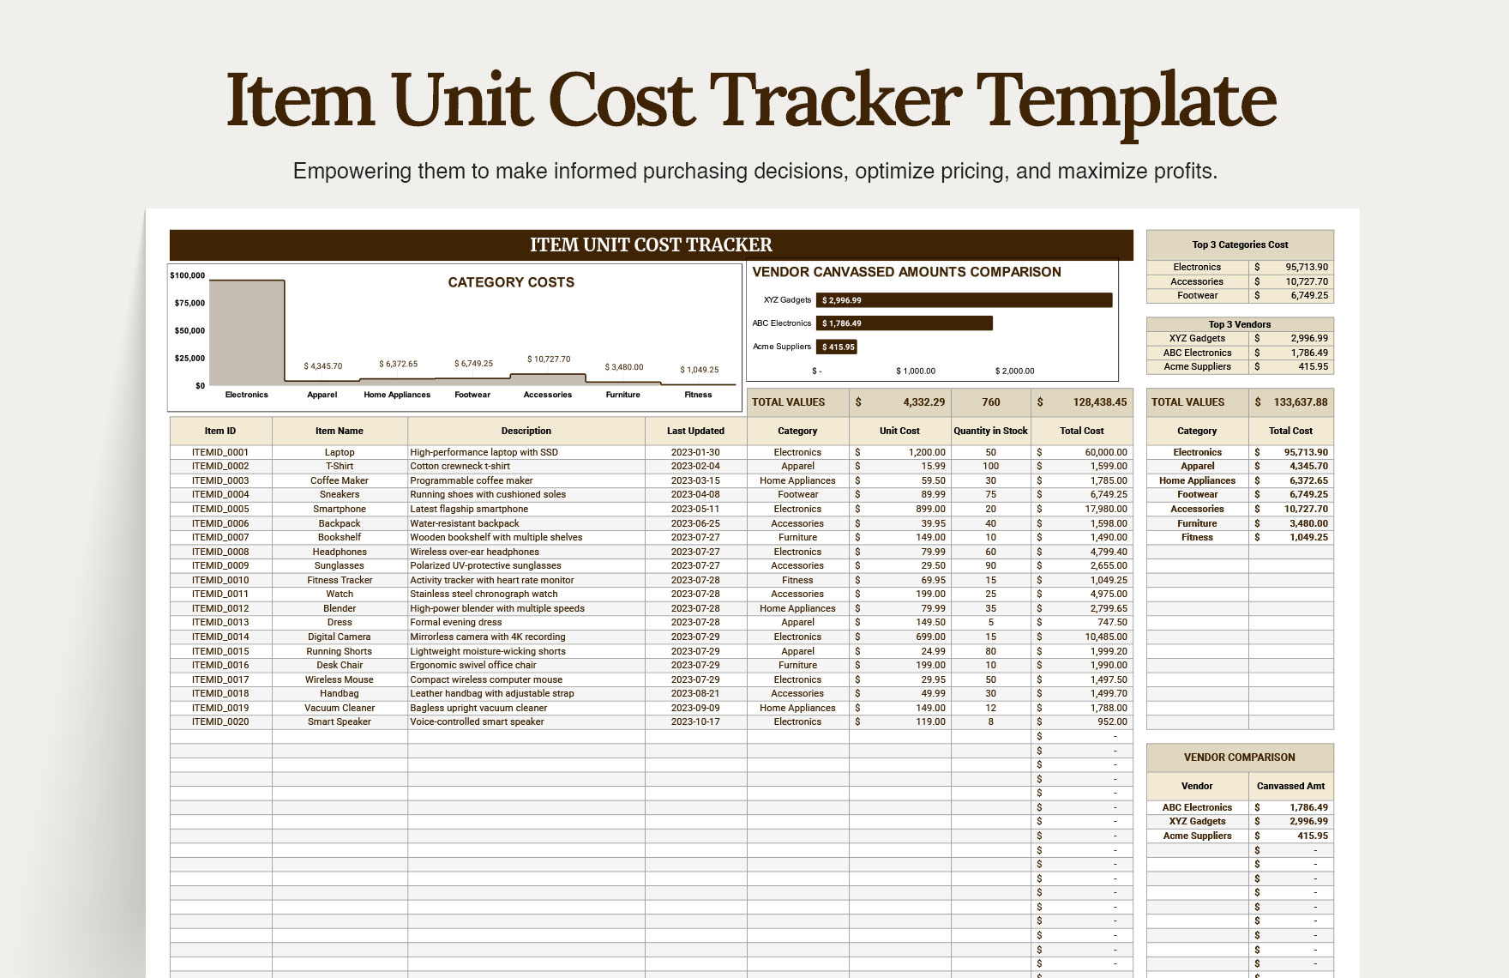
Task: Click the ITEM UNIT COST TRACKER title banner
Action: [x=651, y=245]
